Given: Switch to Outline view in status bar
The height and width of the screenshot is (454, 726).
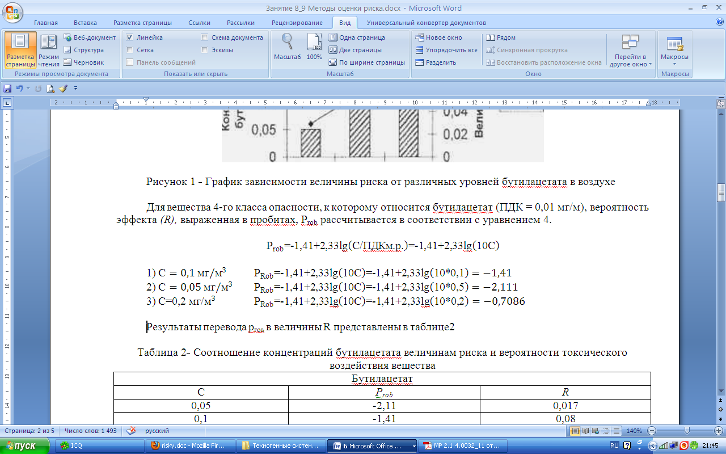Looking at the screenshot, I should [607, 431].
